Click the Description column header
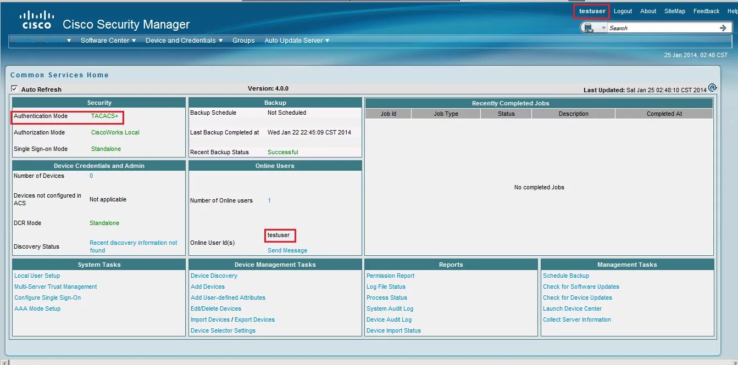This screenshot has height=365, width=738. [574, 114]
